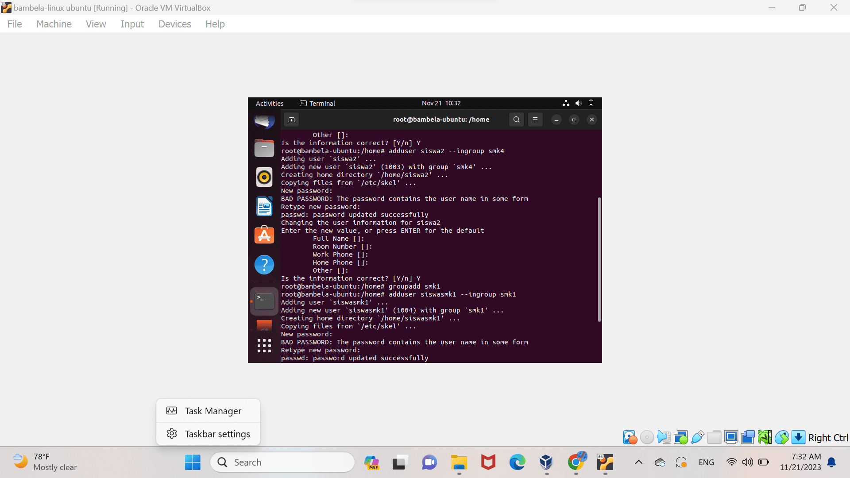Viewport: 850px width, 478px height.
Task: Open the Teams Chat taskbar icon
Action: (429, 463)
